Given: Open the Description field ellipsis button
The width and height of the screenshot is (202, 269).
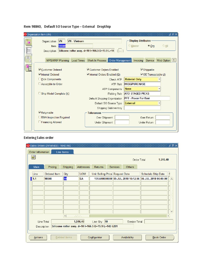Looking at the screenshot, I should click(120, 51).
